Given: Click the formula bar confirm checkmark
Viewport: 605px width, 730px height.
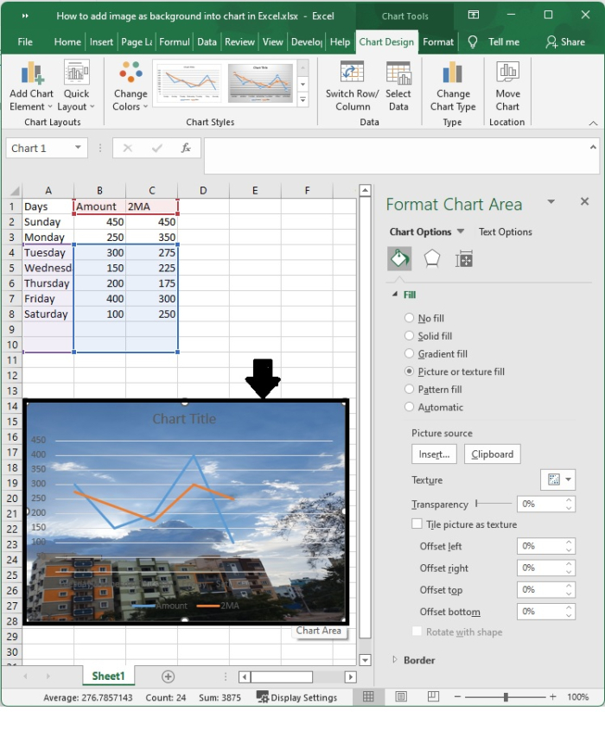Looking at the screenshot, I should (157, 148).
